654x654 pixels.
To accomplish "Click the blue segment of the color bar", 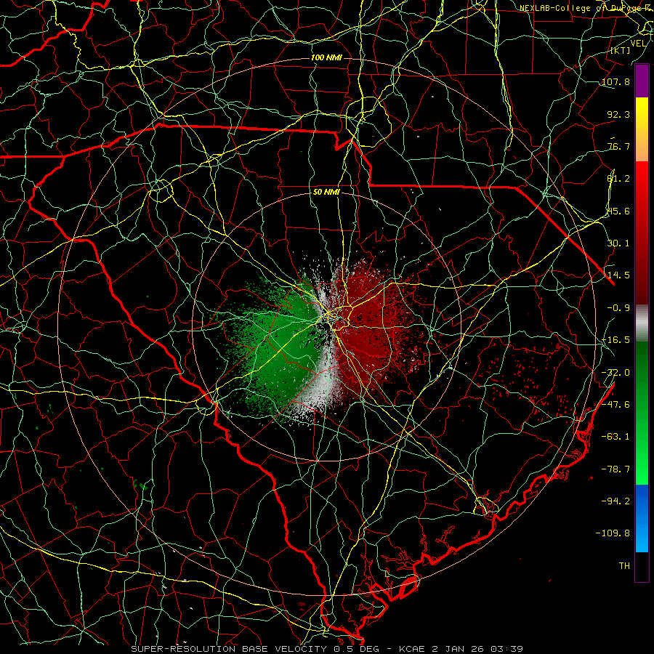I will pyautogui.click(x=642, y=518).
